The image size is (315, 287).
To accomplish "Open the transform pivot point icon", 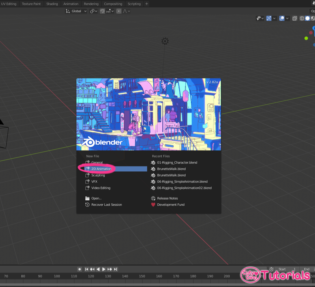I will coord(92,11).
